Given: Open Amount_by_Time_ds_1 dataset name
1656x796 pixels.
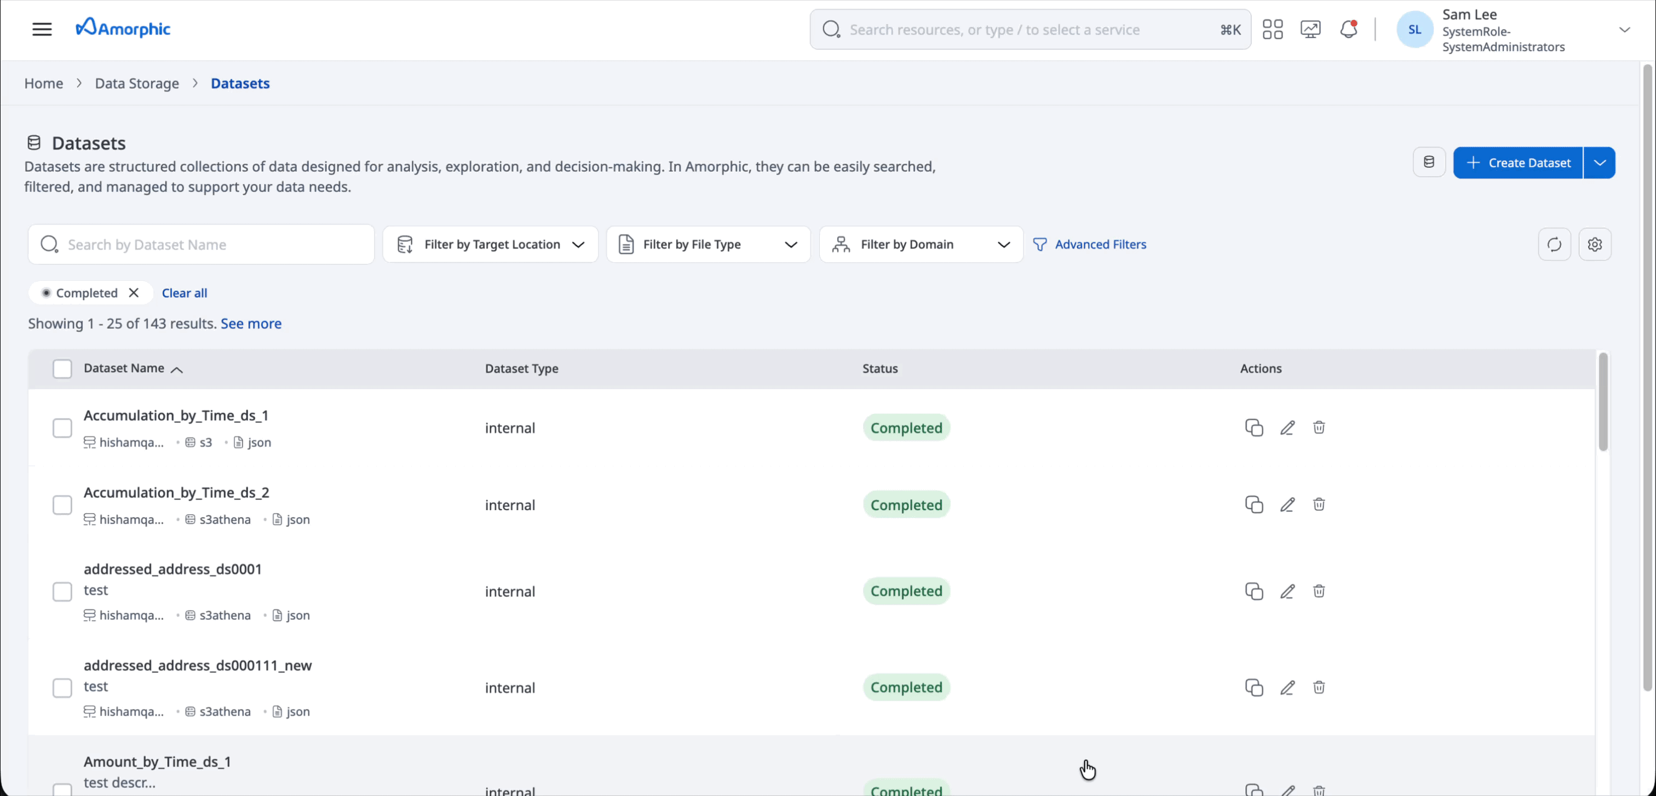Looking at the screenshot, I should click(x=158, y=762).
